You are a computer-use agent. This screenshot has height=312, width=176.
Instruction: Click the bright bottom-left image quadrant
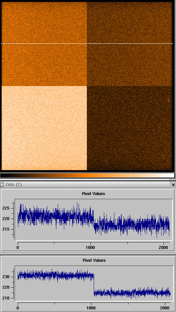click(44, 128)
